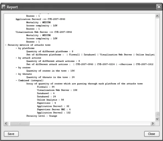Click the 'Supervisor Server HMI : 4' line
This screenshot has height=141, width=163.
[54, 109]
